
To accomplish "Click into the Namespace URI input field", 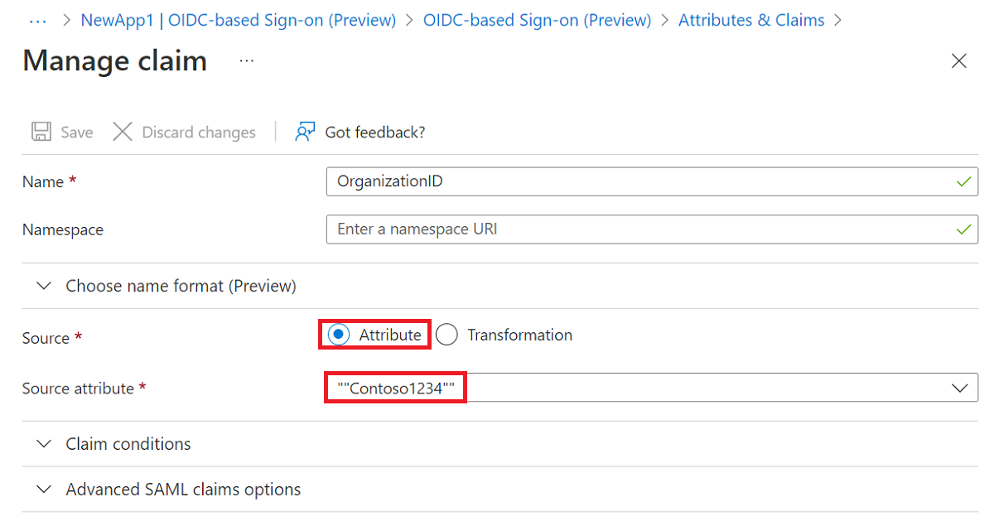I will 652,229.
